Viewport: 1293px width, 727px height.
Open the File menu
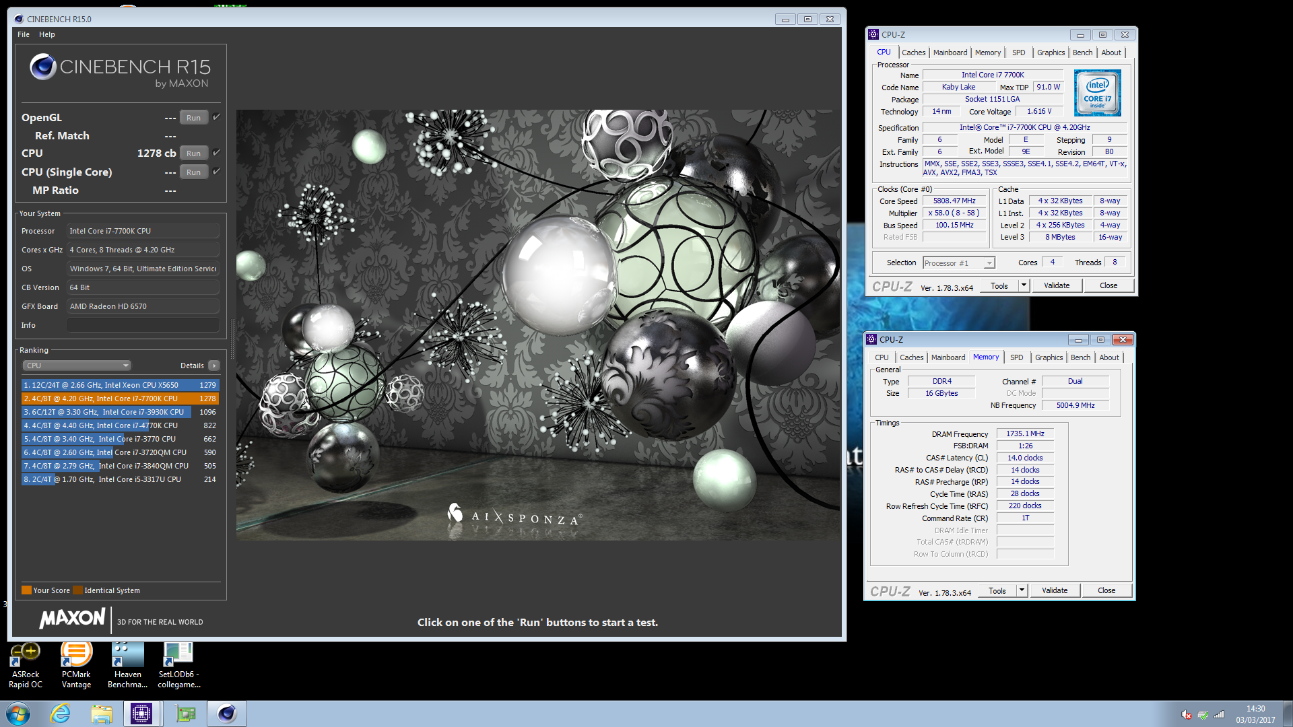pyautogui.click(x=24, y=34)
